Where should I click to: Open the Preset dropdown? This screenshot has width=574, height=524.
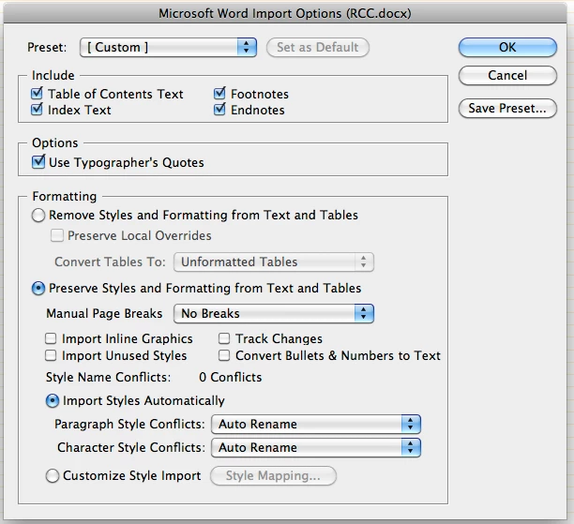(x=168, y=47)
